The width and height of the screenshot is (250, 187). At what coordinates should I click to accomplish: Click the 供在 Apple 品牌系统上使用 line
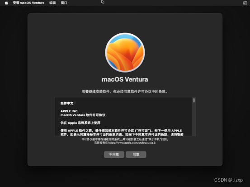pyautogui.click(x=80, y=123)
